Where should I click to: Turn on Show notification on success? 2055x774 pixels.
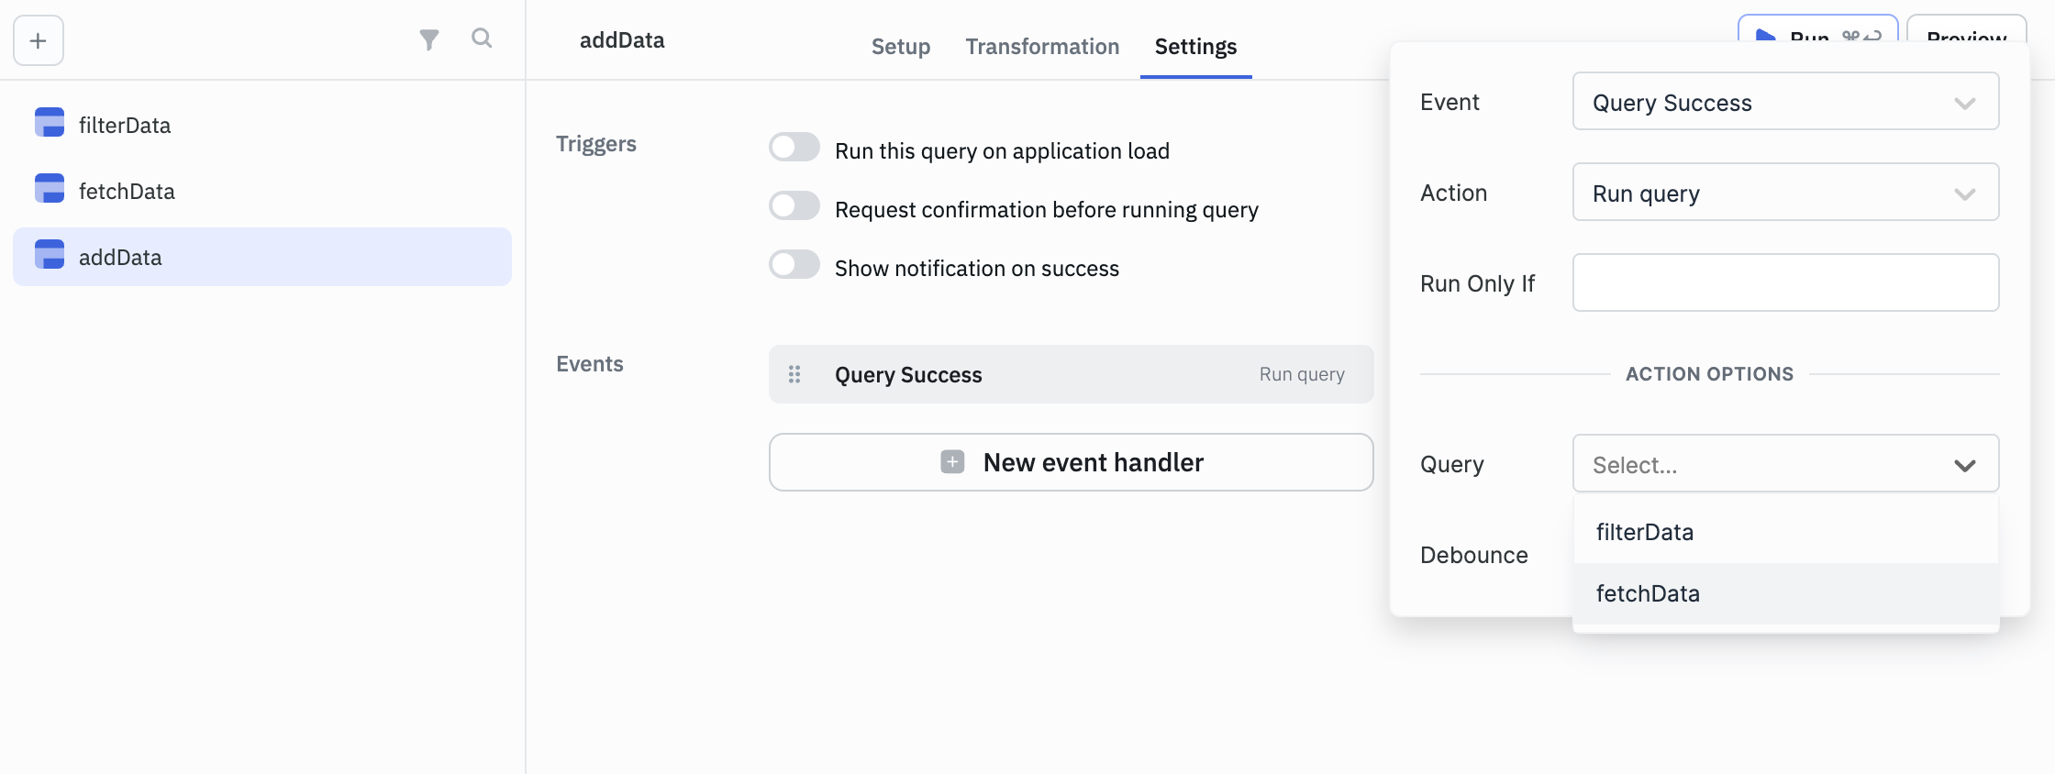[x=794, y=265]
